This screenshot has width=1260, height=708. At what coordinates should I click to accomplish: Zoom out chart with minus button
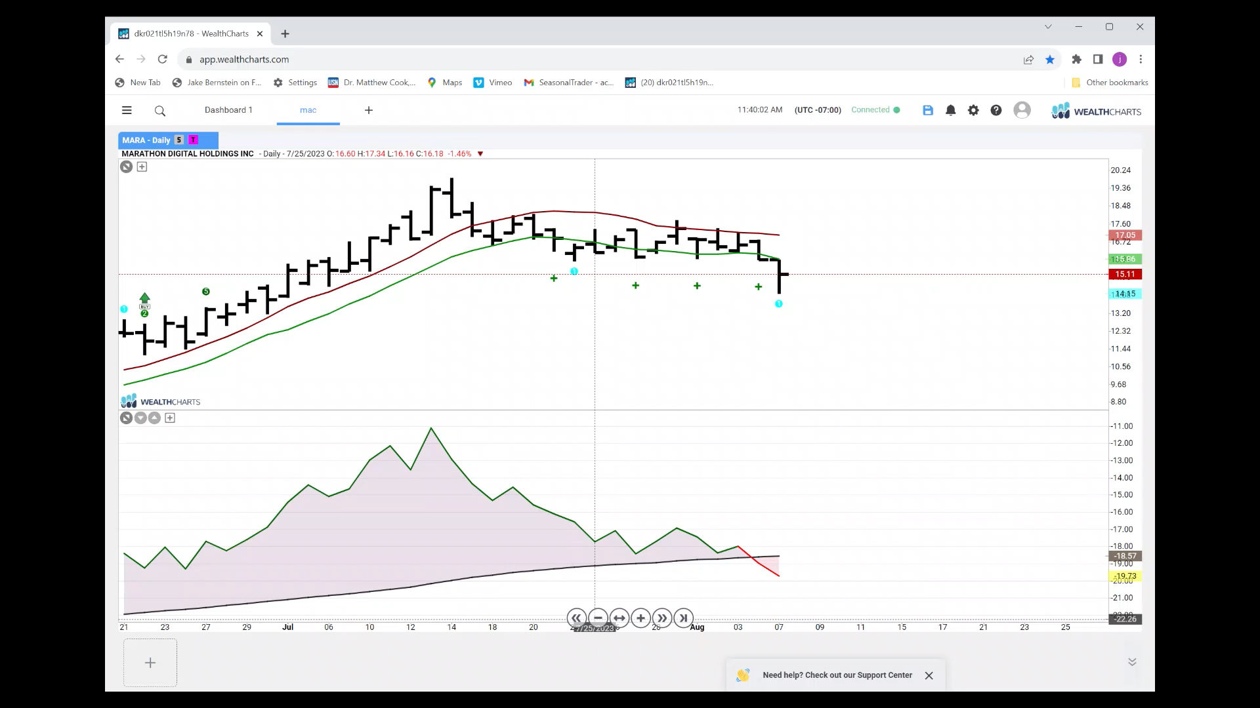coord(598,618)
